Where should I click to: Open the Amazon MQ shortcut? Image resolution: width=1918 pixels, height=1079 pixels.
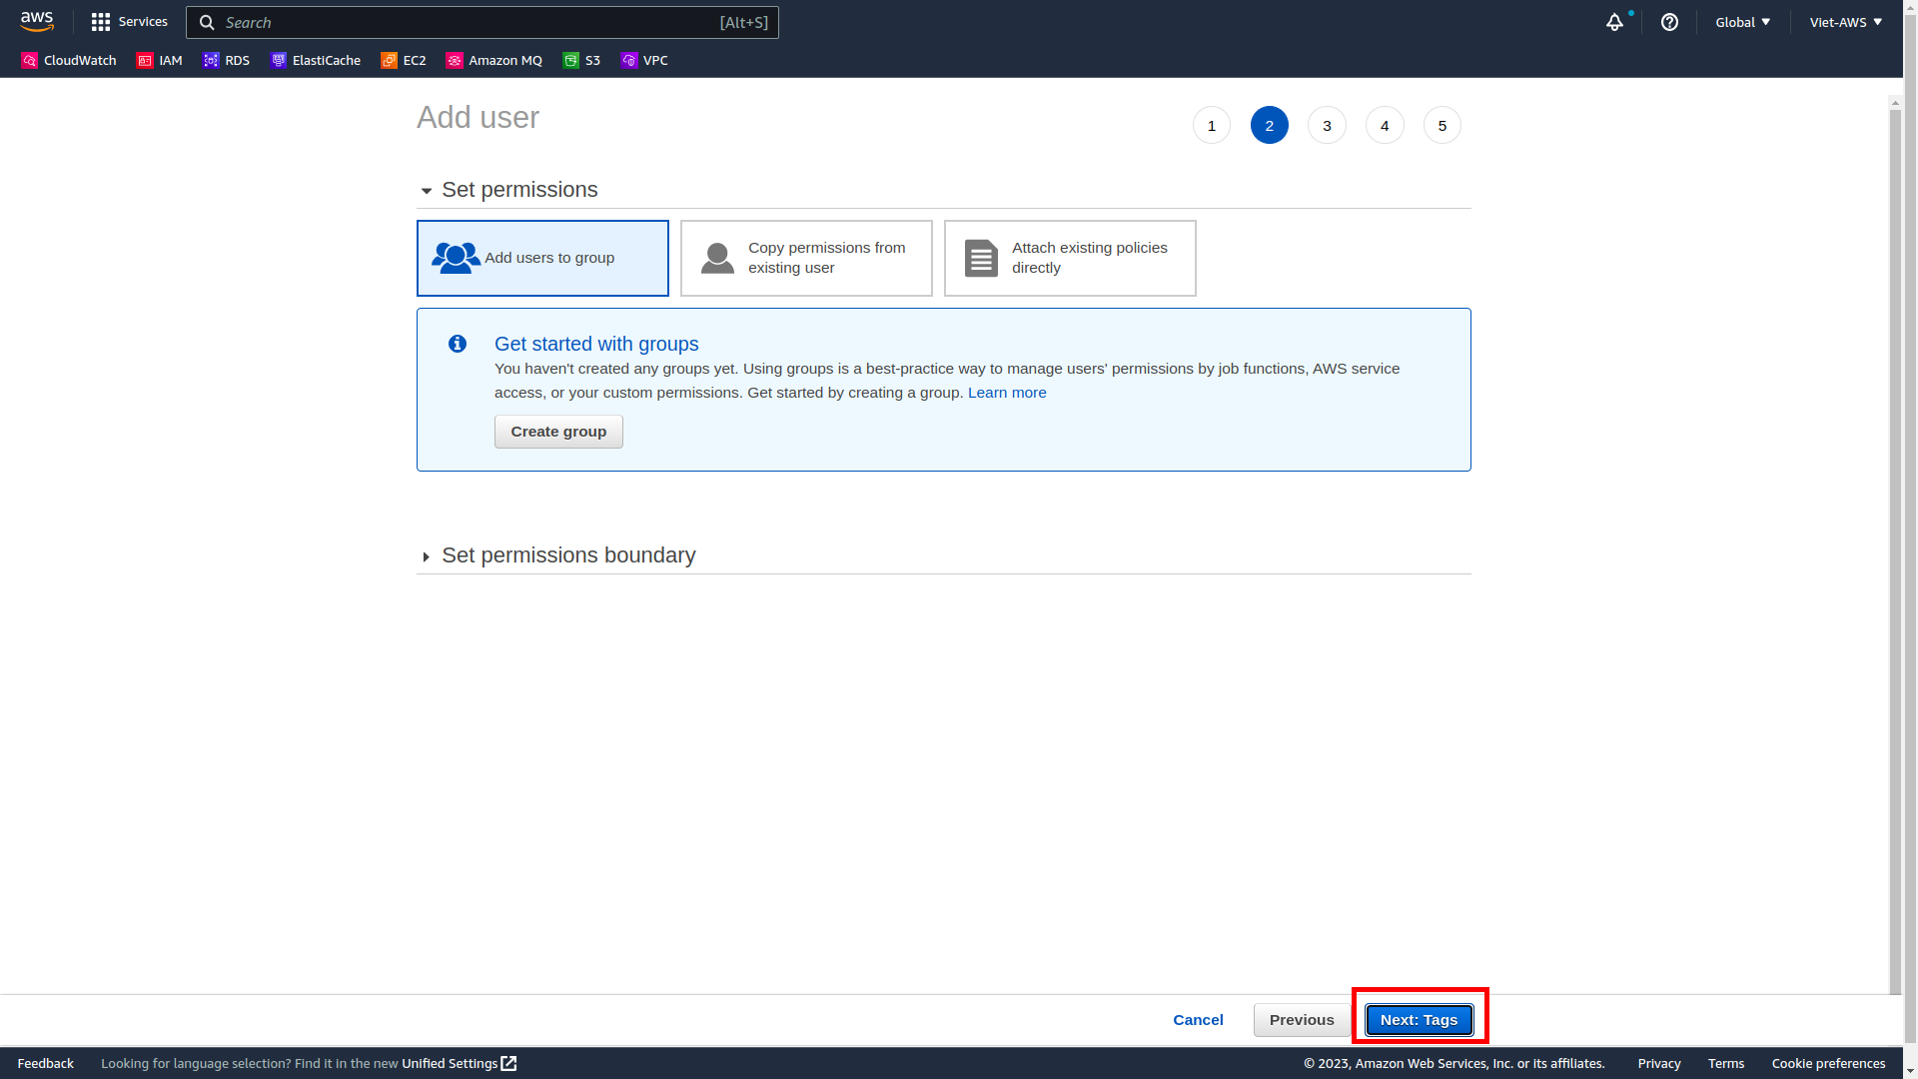click(494, 60)
